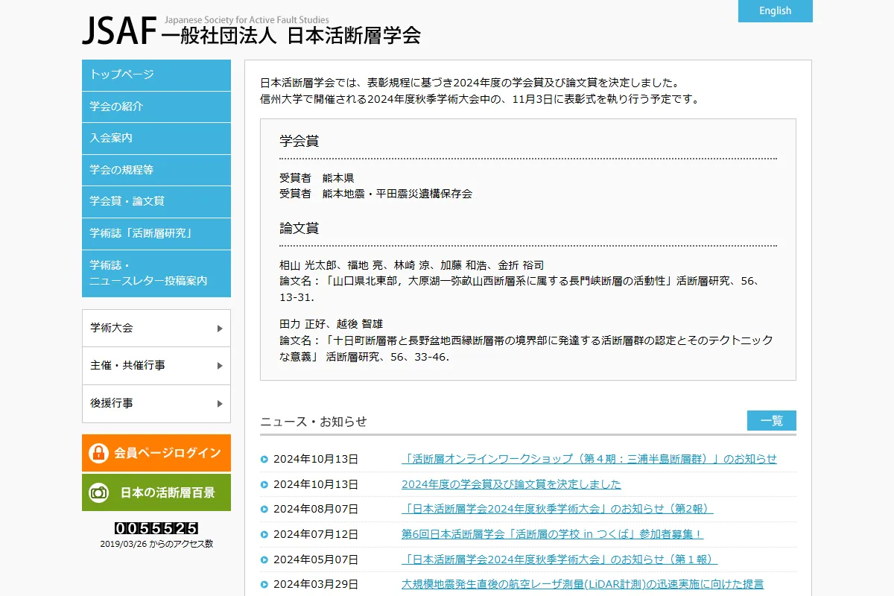Open 学術誌「活断層研究」 menu item

pos(156,233)
